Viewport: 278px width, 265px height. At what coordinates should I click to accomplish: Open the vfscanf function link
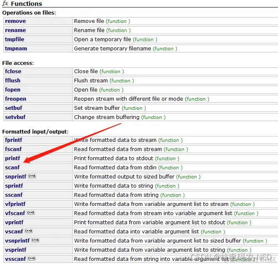15,213
